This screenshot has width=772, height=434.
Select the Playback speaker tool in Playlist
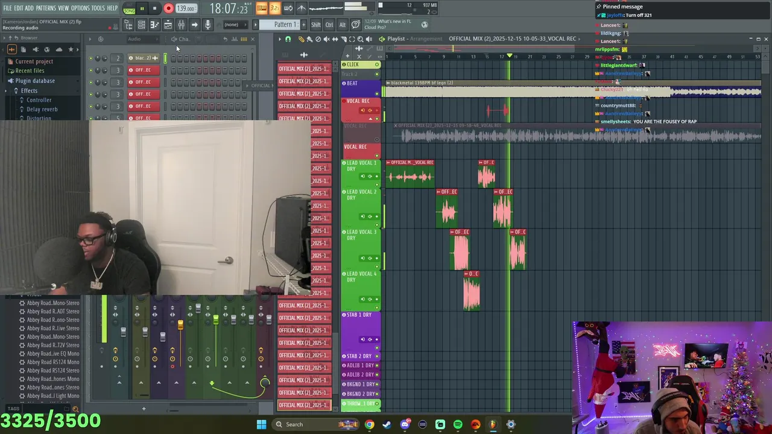[x=369, y=39]
